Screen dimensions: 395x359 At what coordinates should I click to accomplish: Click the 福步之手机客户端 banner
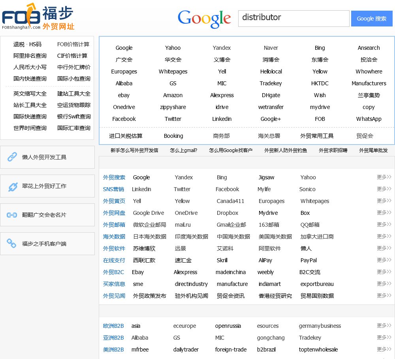pos(47,244)
